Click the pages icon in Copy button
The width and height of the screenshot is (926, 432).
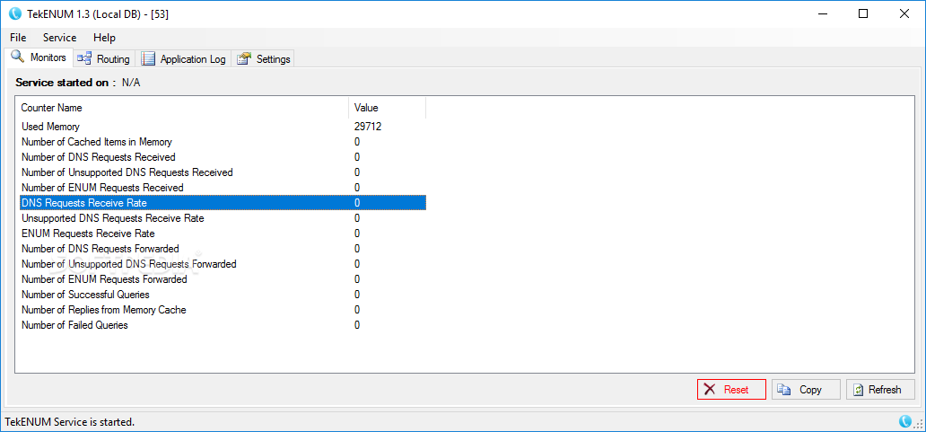point(784,390)
